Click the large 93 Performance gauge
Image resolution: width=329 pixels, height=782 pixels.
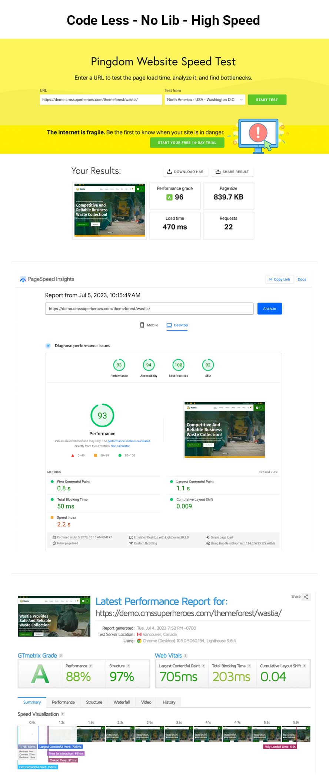(102, 415)
